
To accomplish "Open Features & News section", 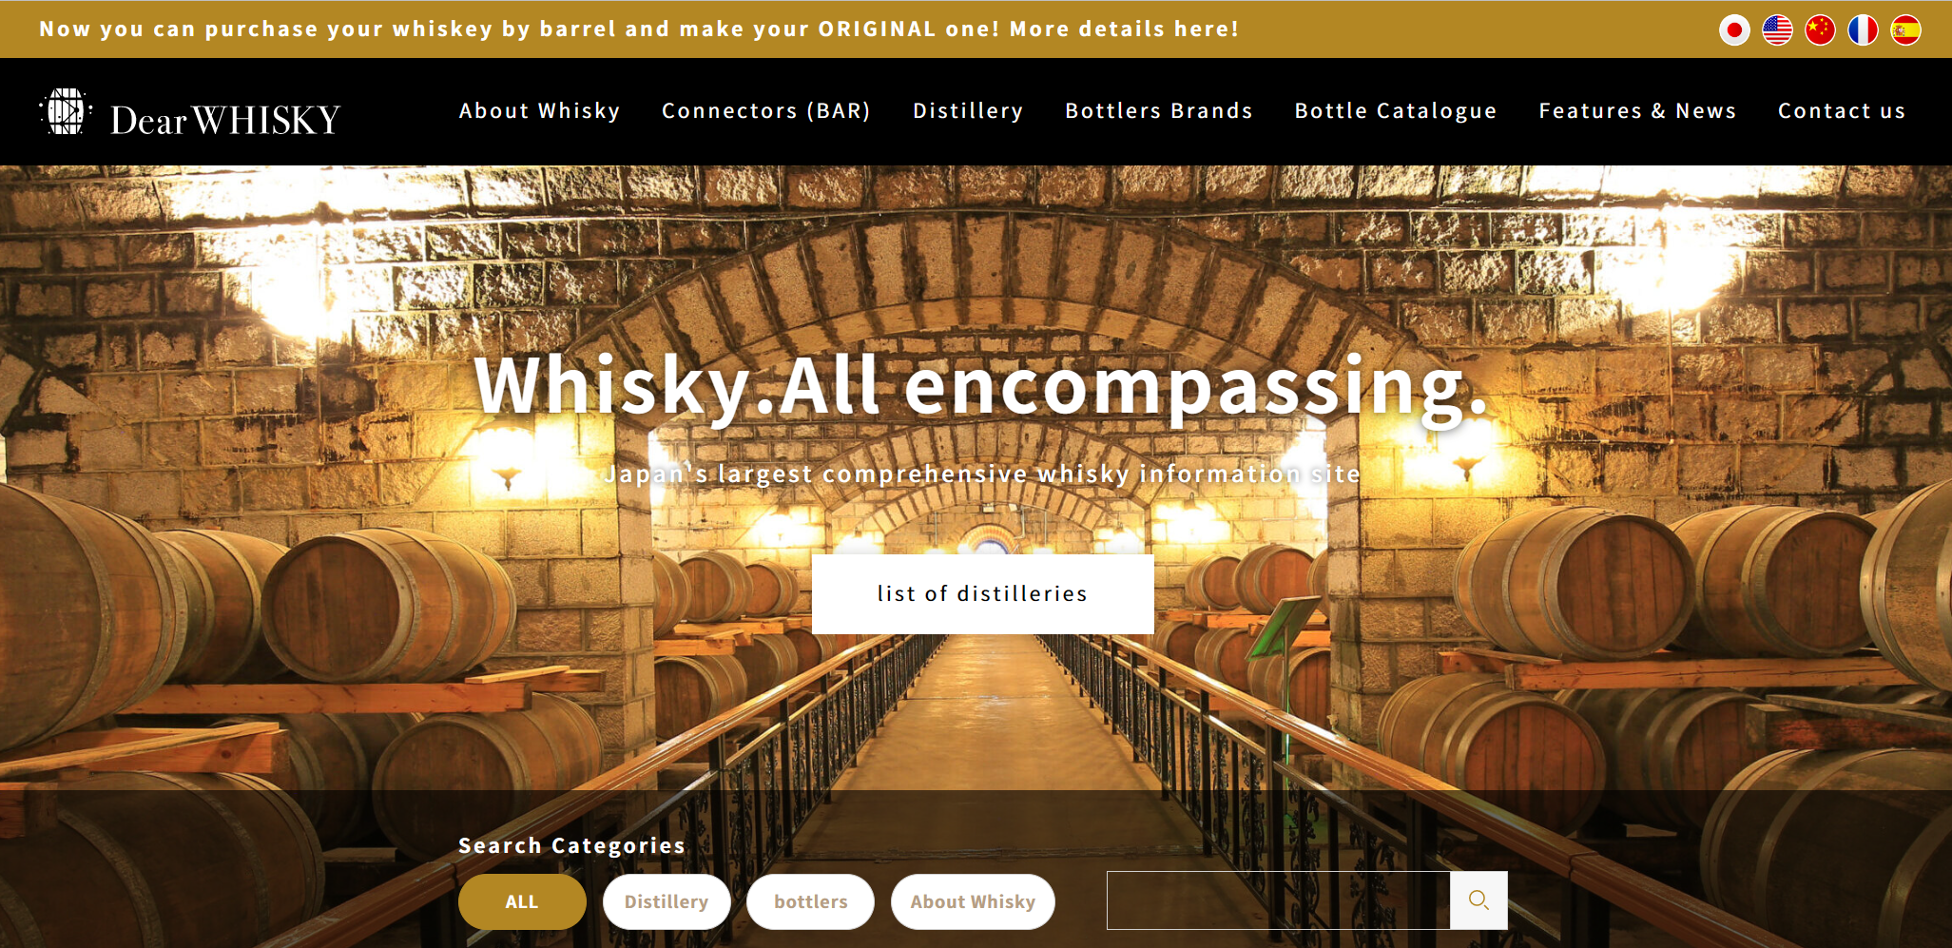I will 1637,111.
